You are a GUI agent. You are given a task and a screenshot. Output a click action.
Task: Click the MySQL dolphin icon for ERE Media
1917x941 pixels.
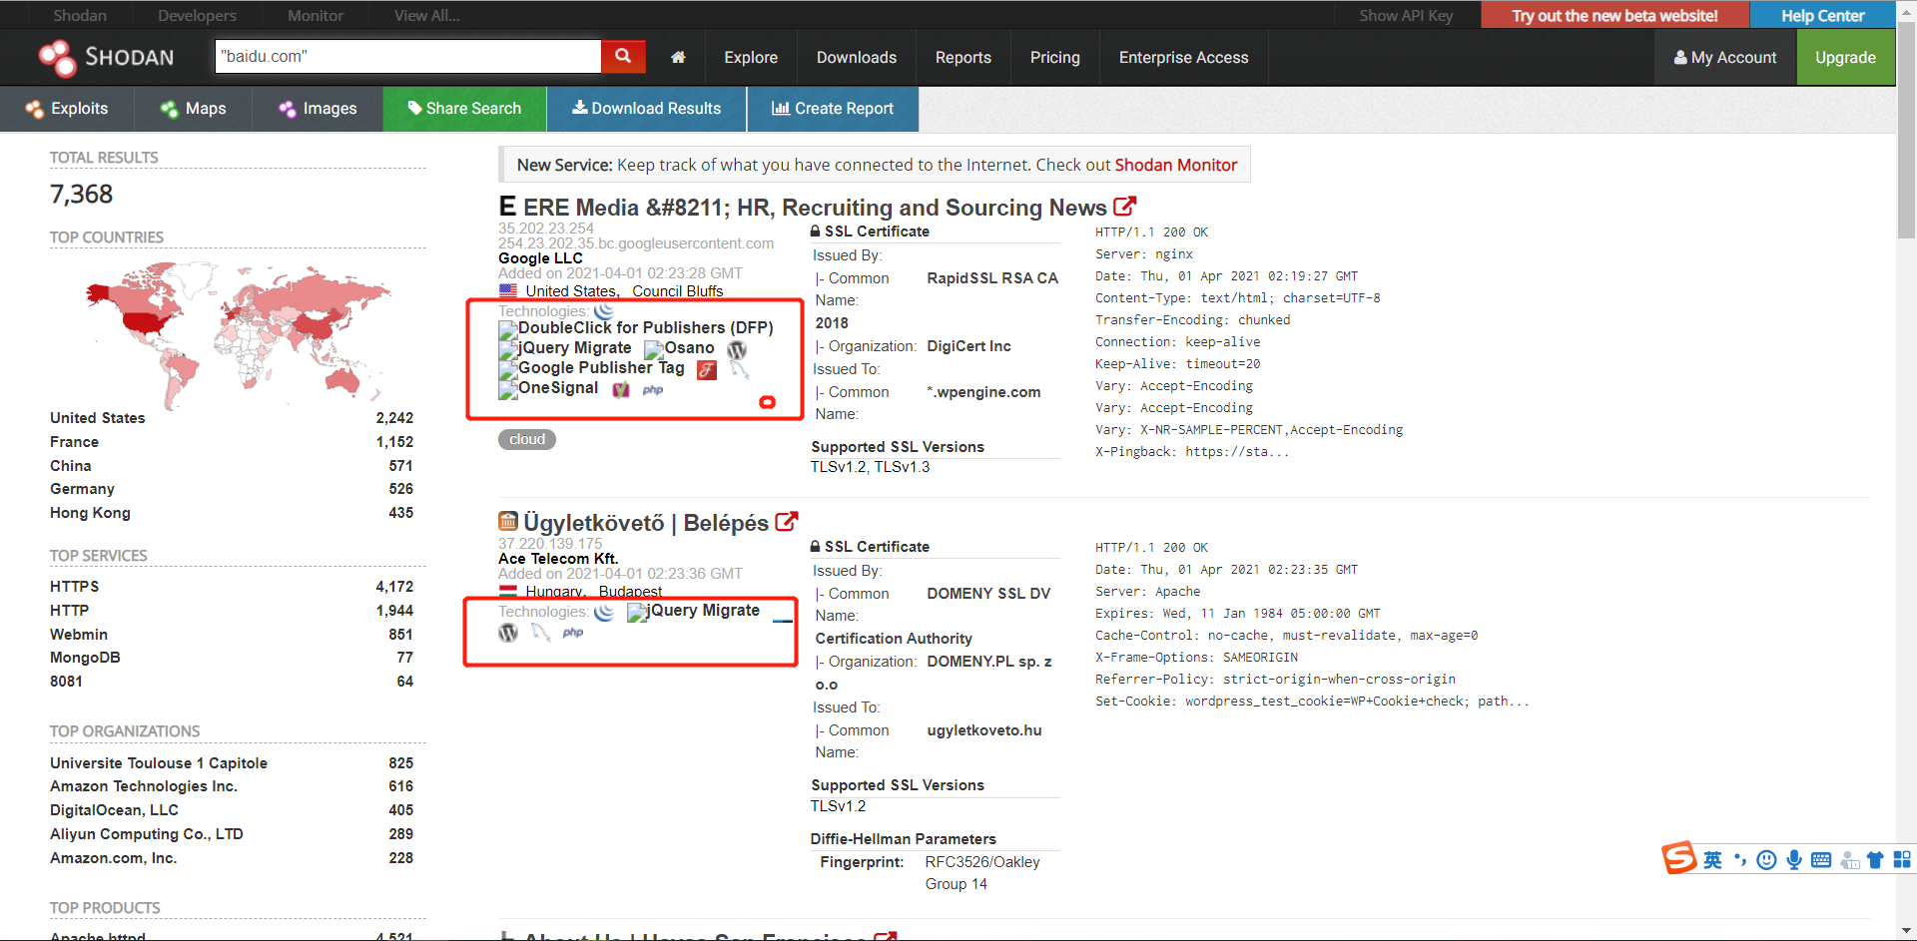tap(740, 369)
